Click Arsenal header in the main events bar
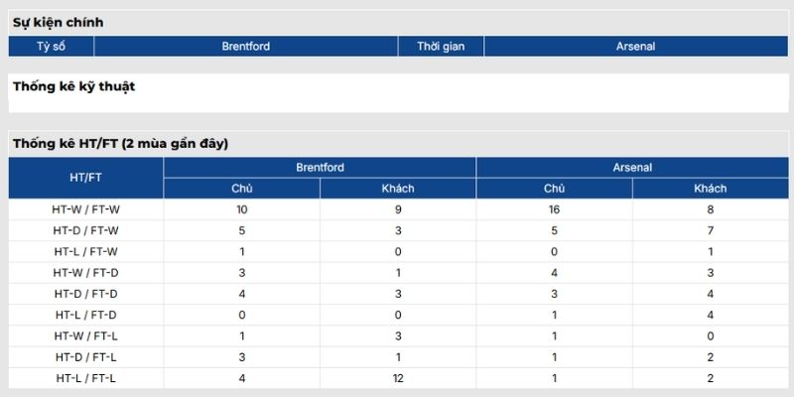 [x=635, y=46]
